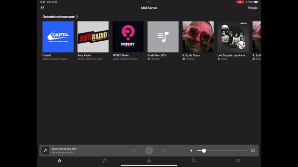Open the 6. Szafa Cytra playlist thumbnail
The width and height of the screenshot is (298, 167).
pos(198,37)
